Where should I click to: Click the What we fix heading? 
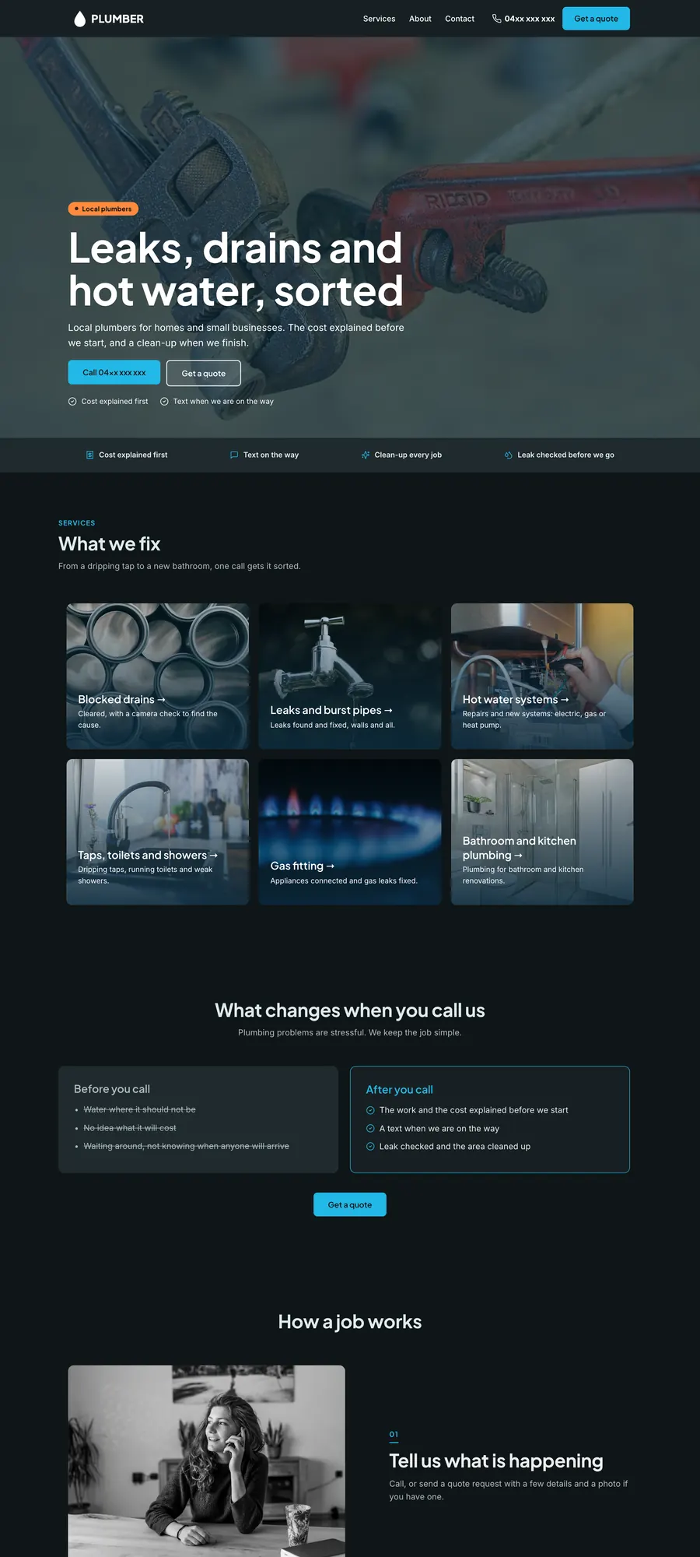[110, 543]
